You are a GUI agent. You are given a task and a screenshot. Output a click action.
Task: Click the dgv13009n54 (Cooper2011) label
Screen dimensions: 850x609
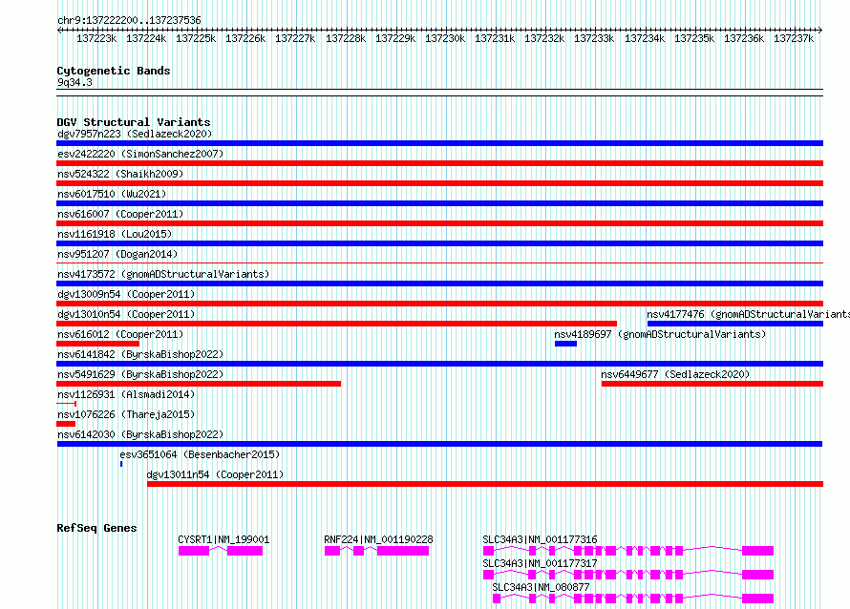pyautogui.click(x=126, y=294)
